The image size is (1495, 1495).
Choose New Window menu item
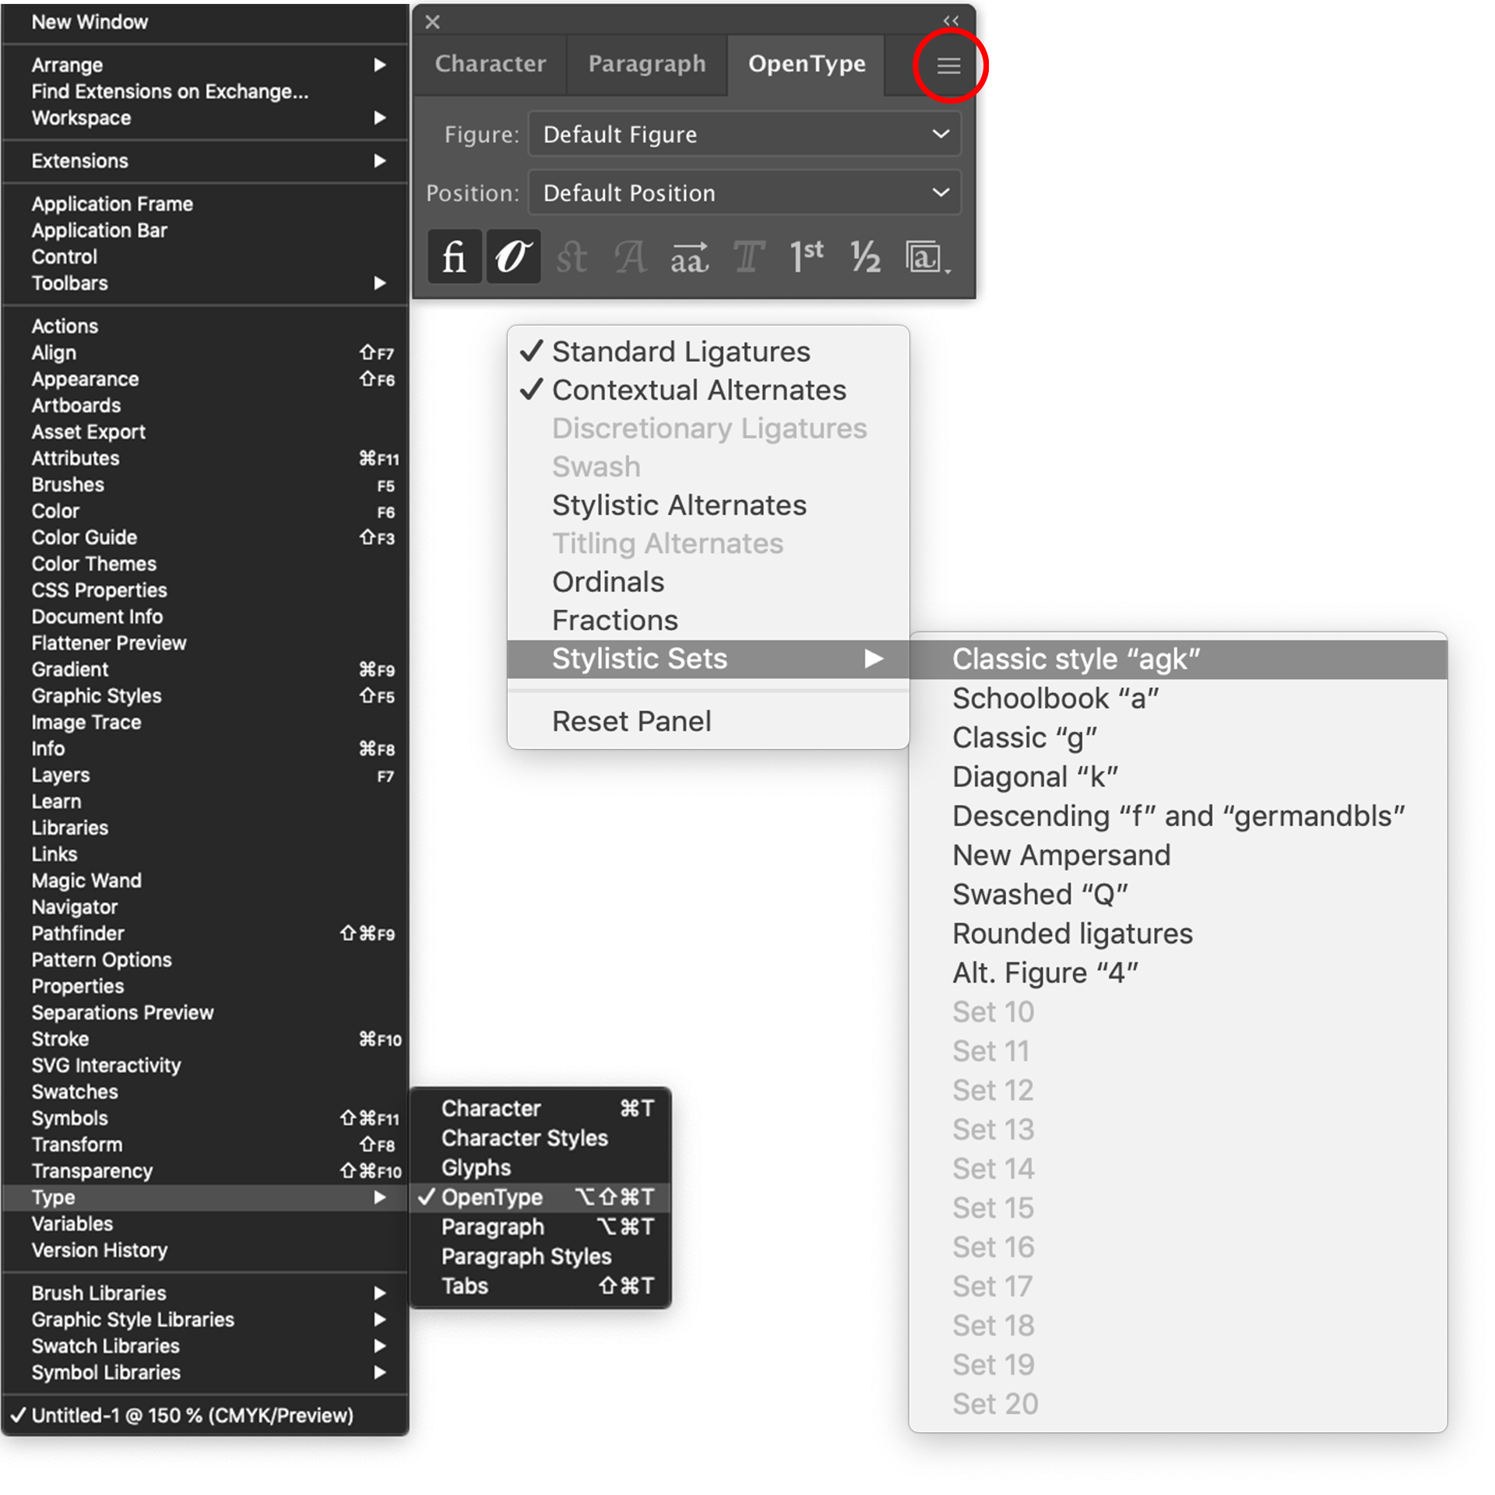205,22
